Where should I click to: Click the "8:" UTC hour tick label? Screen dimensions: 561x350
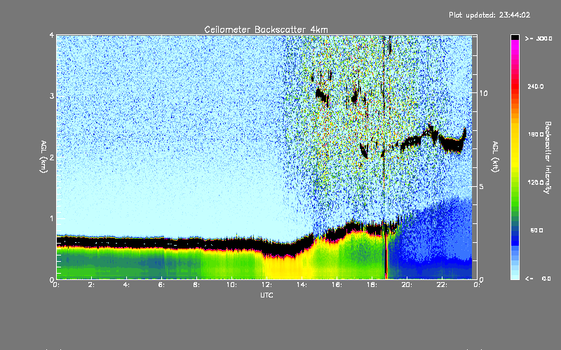[x=196, y=285]
